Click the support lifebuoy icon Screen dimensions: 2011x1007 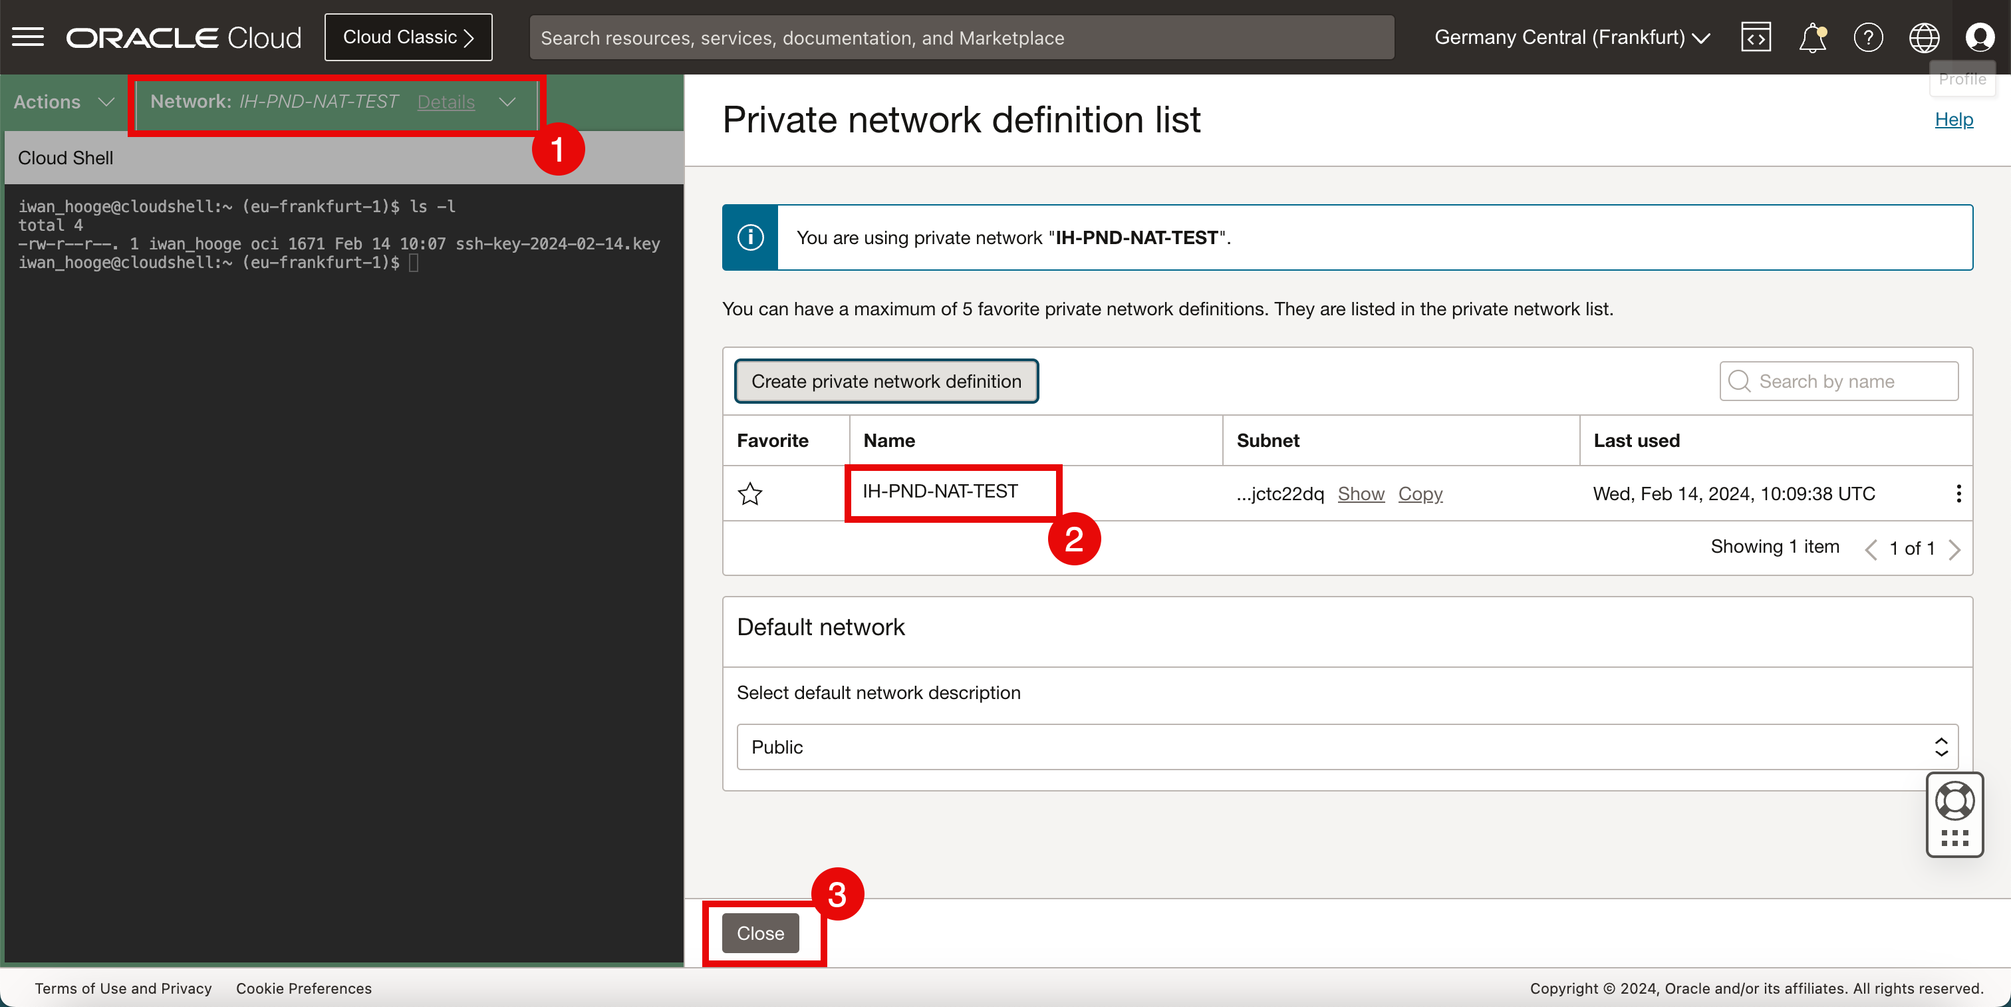tap(1954, 801)
